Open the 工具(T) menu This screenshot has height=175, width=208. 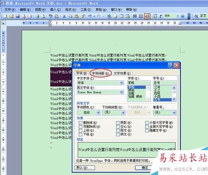point(86,10)
